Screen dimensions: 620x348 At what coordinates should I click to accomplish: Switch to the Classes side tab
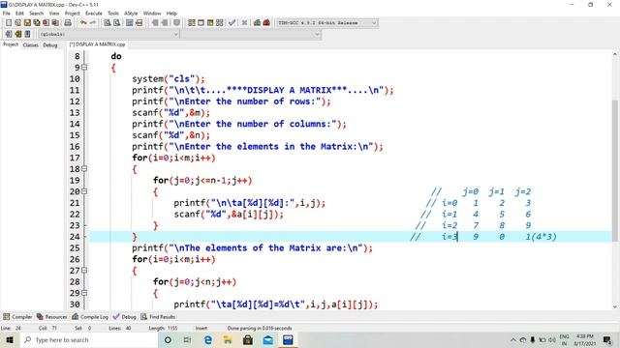(x=31, y=45)
